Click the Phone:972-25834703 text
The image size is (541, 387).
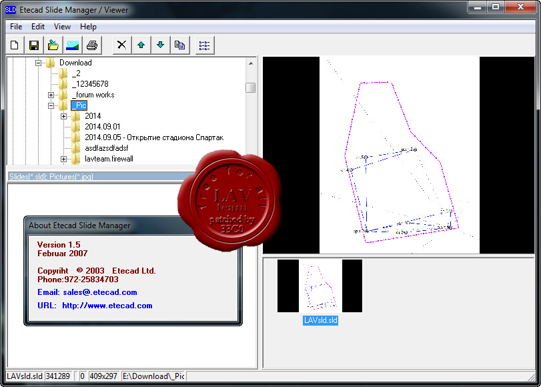[78, 280]
